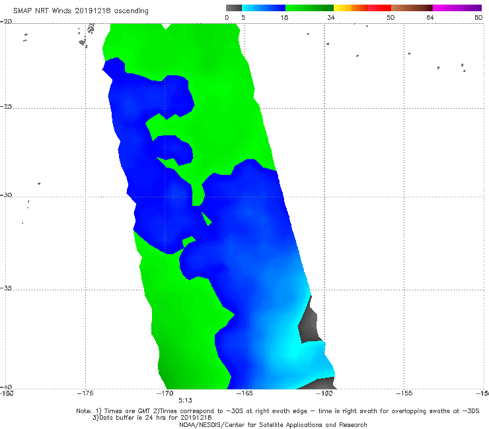Screen dimensions: 489x429
Task: Click the longitude label '-165'
Action: coord(244,393)
